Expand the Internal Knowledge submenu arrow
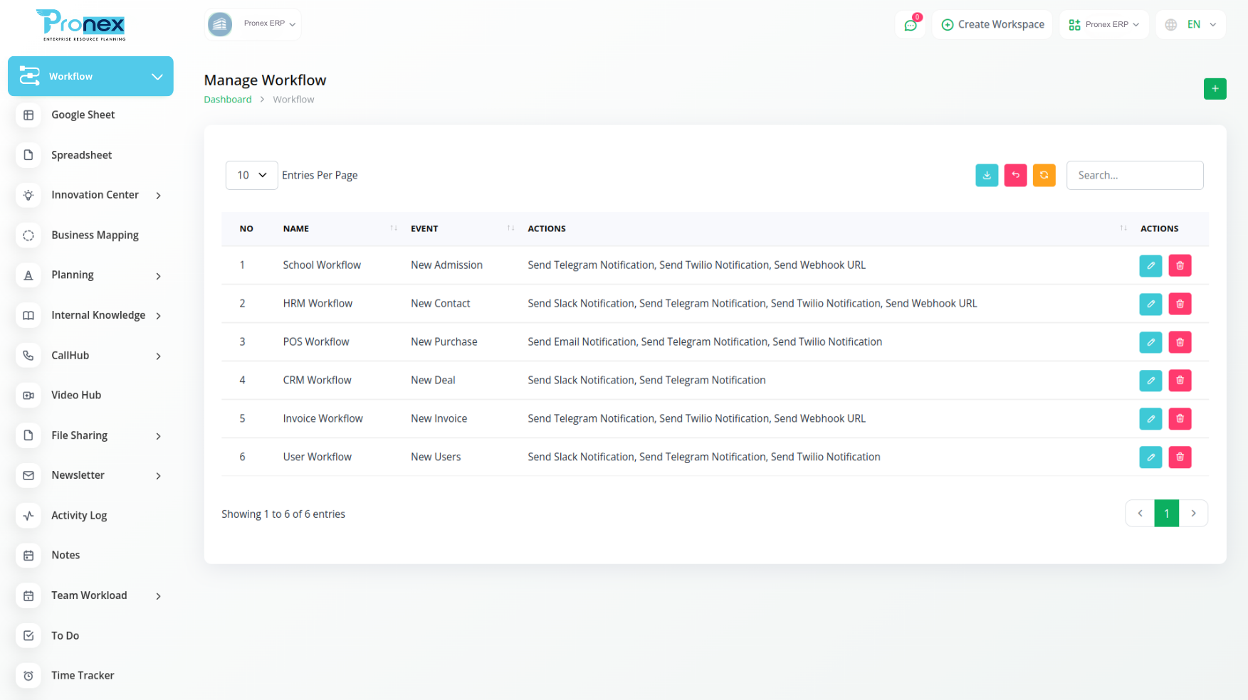The height and width of the screenshot is (700, 1248). click(158, 316)
